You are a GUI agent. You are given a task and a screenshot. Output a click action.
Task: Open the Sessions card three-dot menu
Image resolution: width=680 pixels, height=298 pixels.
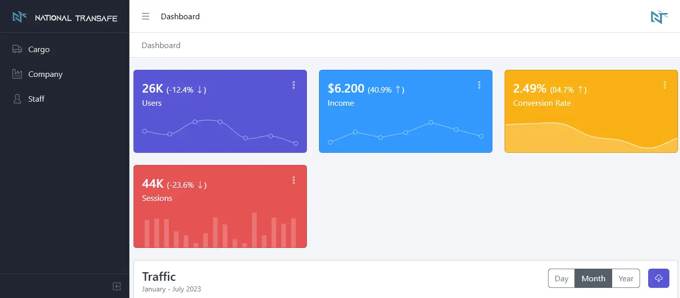point(294,180)
